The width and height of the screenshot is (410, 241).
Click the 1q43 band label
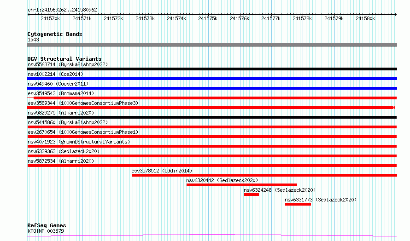click(33, 40)
